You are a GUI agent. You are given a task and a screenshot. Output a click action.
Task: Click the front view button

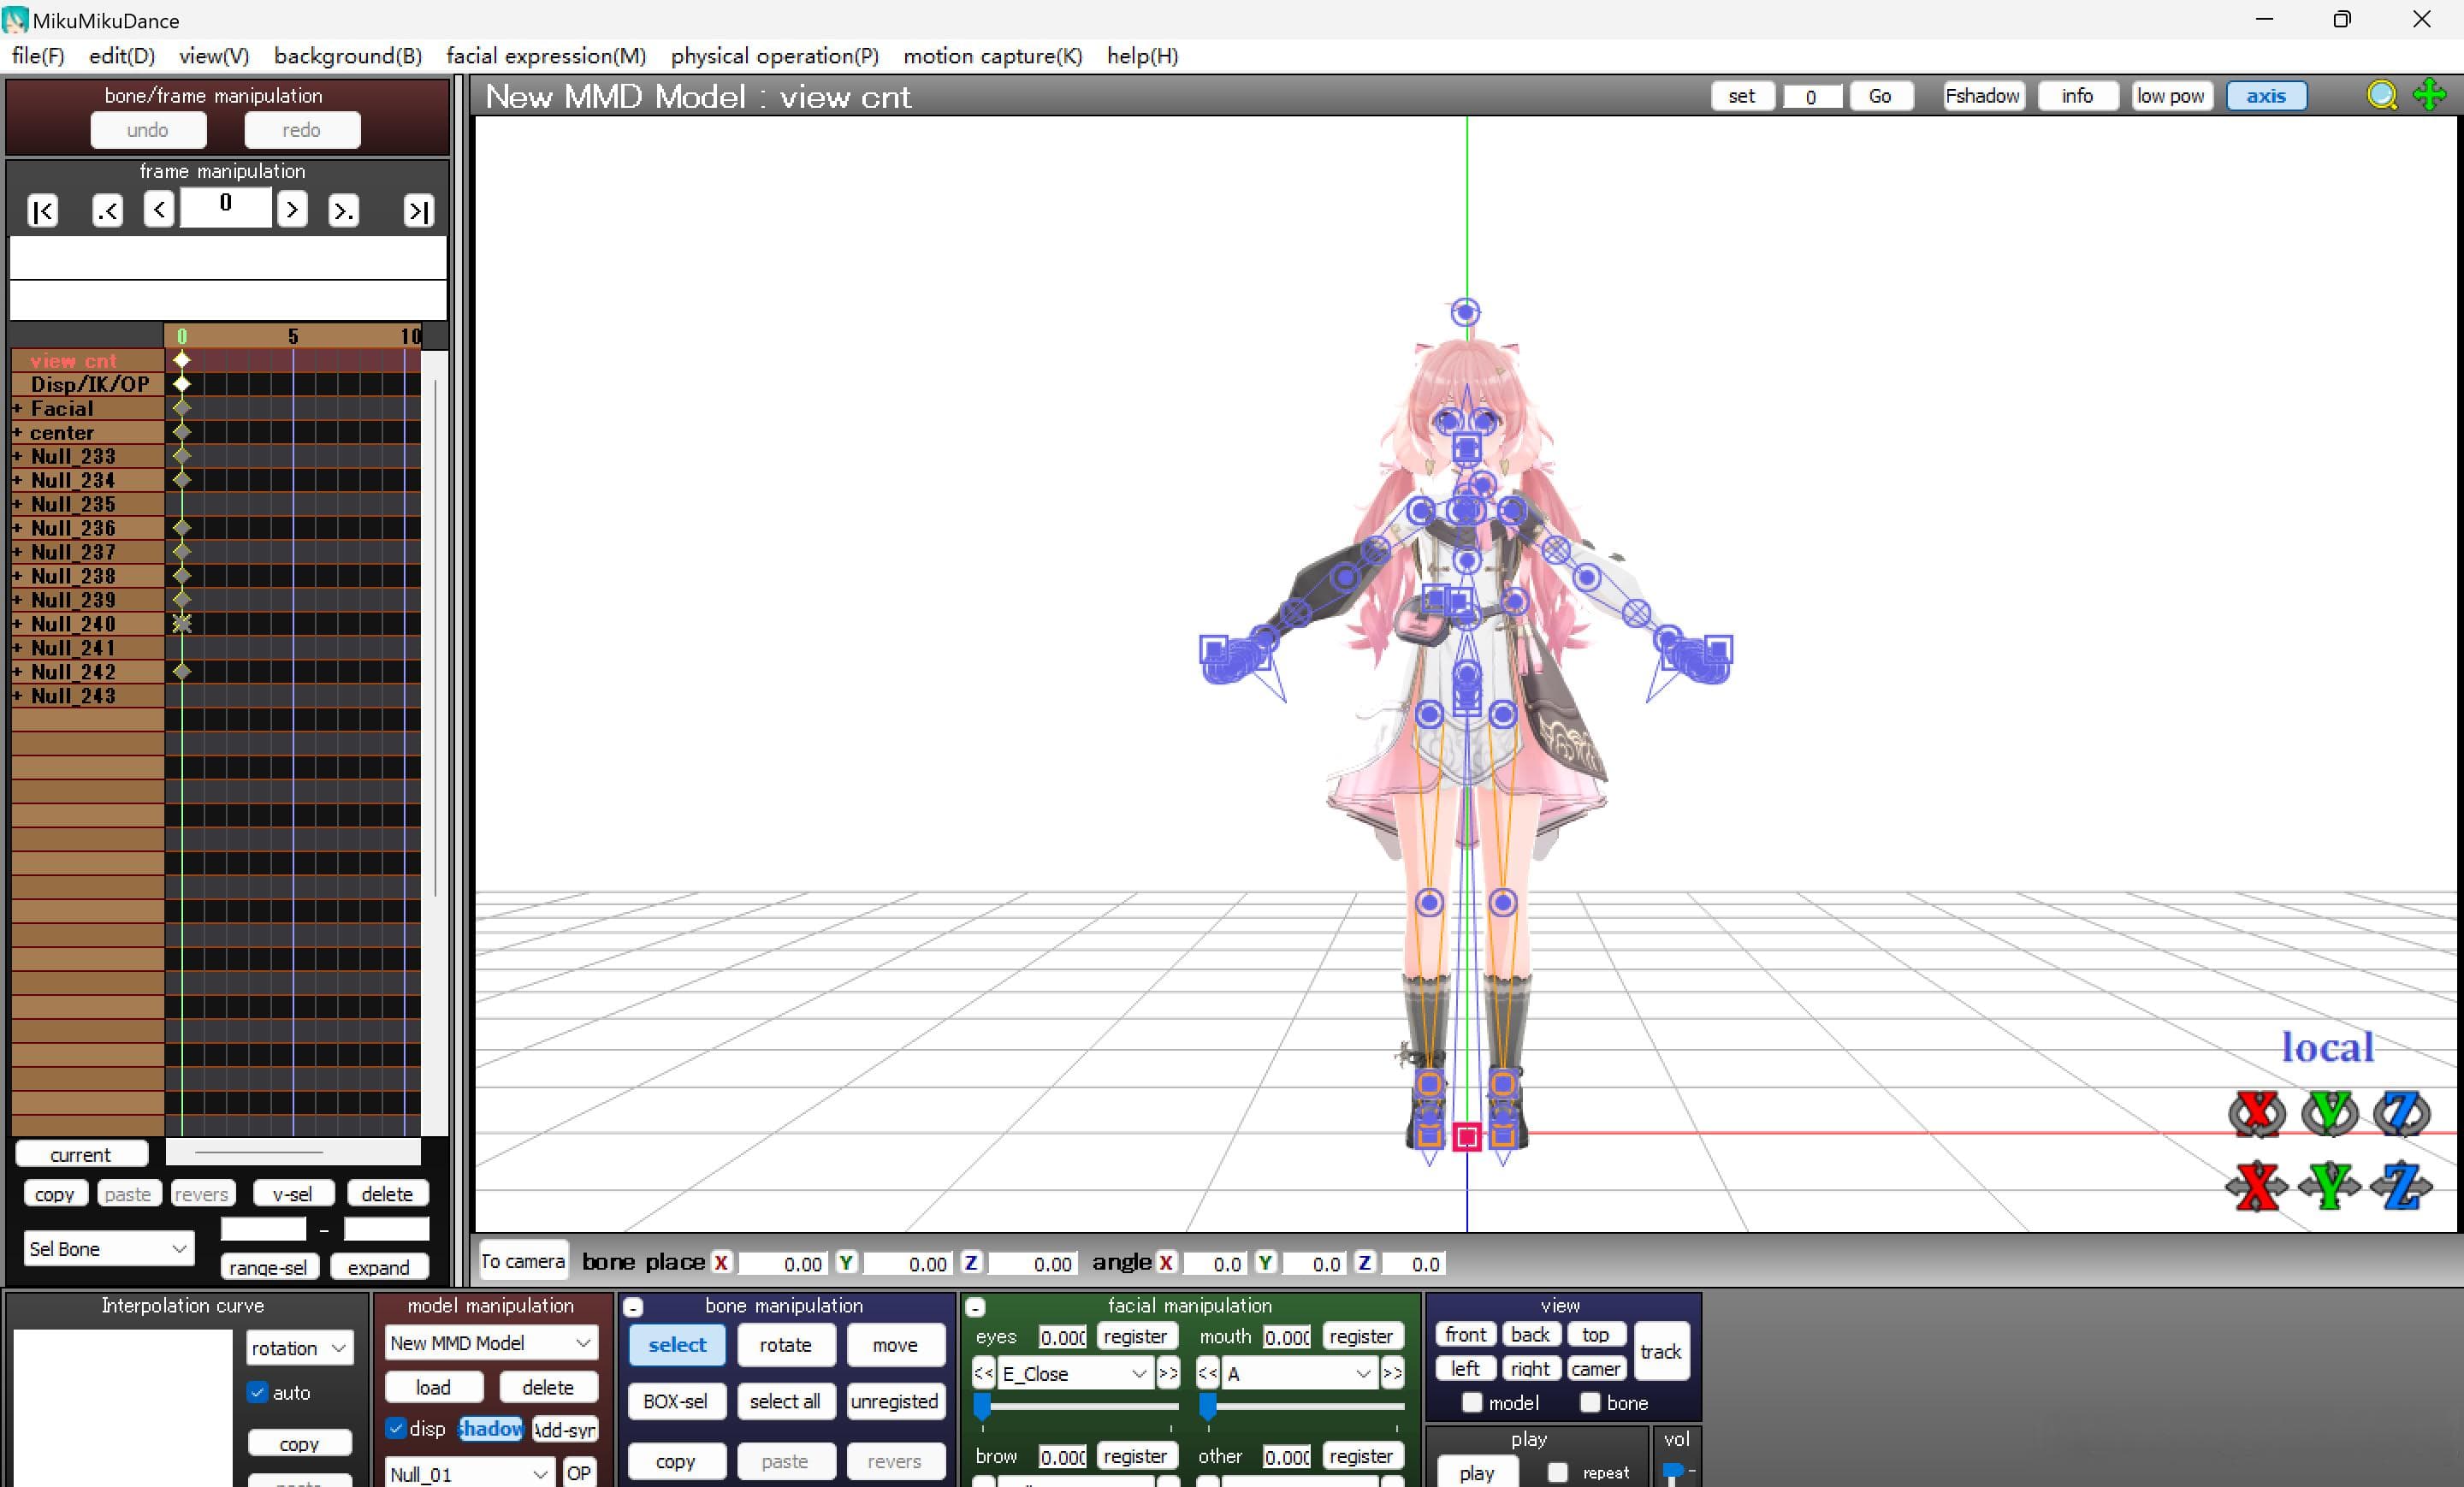point(1466,1334)
